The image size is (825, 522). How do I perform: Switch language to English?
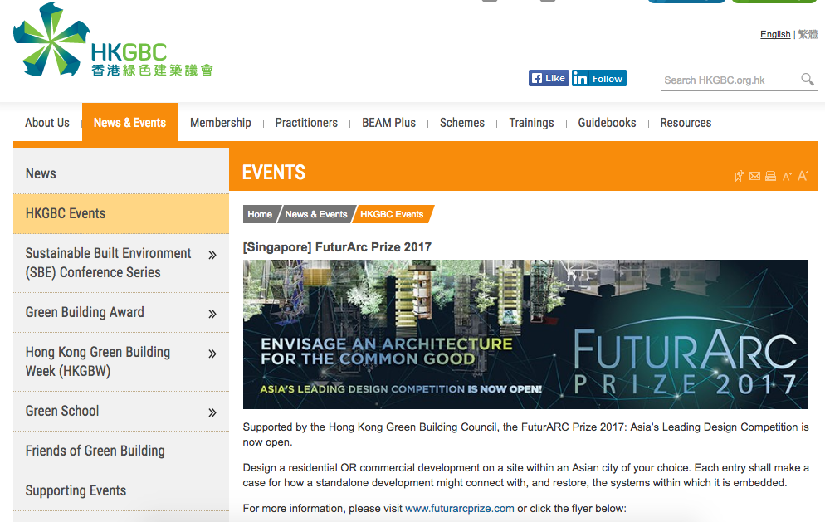pos(775,34)
